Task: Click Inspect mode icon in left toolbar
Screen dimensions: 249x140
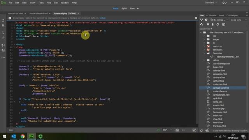Action: point(3,38)
